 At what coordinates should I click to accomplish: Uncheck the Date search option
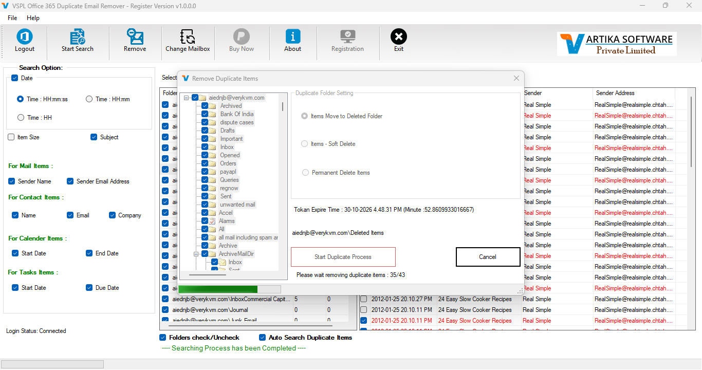click(14, 78)
